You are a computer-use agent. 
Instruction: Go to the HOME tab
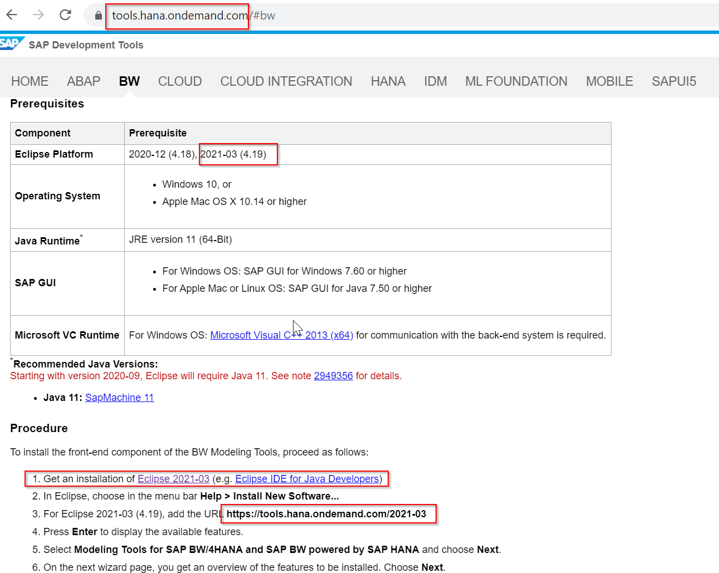point(30,81)
